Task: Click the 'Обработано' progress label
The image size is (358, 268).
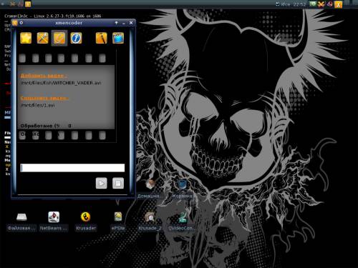Action: (40, 126)
